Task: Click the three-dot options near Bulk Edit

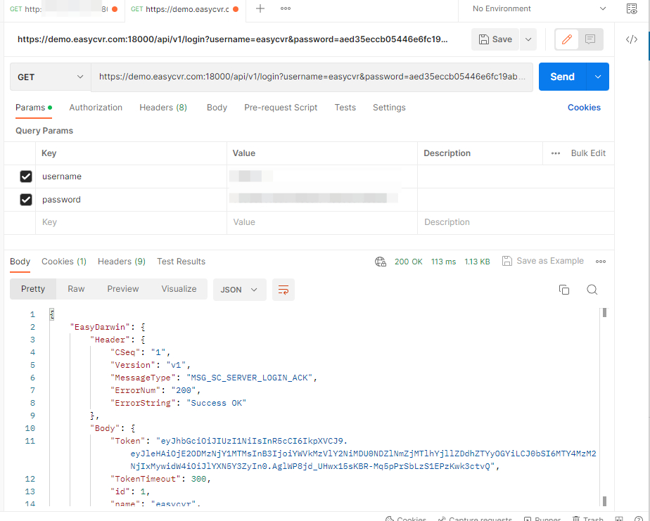Action: pyautogui.click(x=556, y=153)
